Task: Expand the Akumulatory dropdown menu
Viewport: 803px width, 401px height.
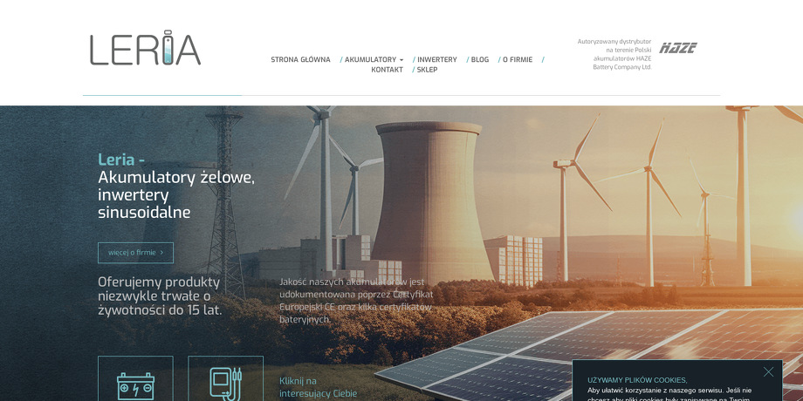Action: [374, 60]
